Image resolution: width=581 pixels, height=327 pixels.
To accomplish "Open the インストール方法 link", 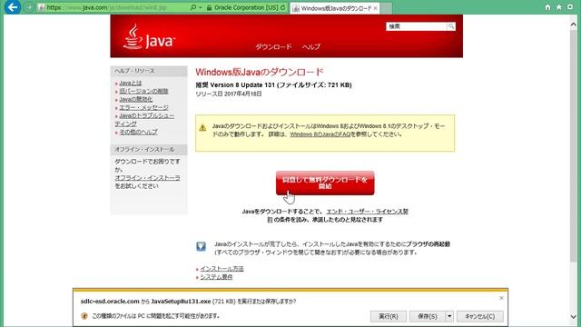I will pos(222,269).
